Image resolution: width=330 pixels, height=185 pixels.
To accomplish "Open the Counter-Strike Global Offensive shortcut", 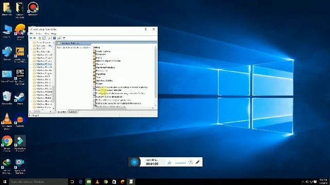I will (20, 54).
